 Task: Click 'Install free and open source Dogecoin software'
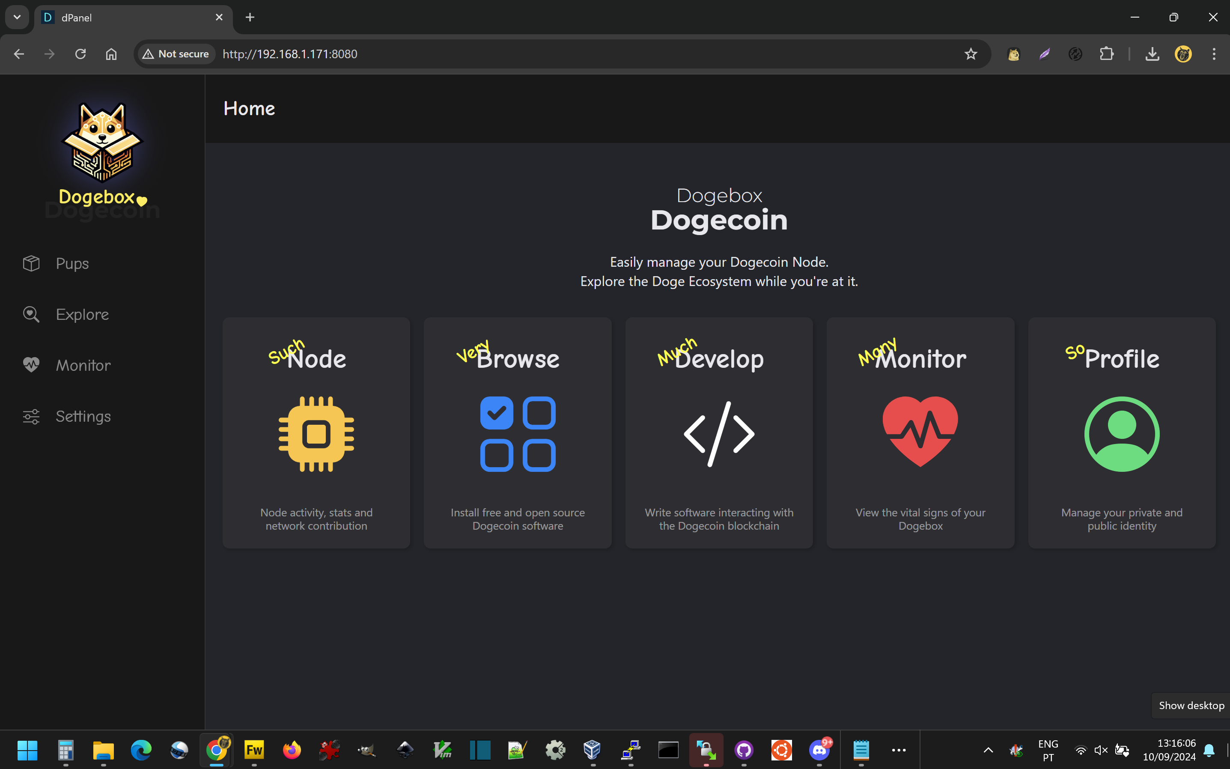(x=518, y=519)
